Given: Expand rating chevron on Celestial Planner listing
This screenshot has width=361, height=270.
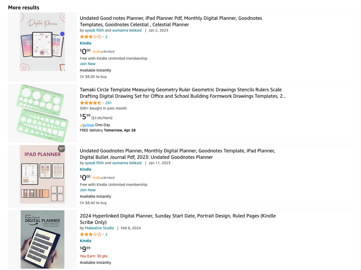Looking at the screenshot, I should [103, 37].
